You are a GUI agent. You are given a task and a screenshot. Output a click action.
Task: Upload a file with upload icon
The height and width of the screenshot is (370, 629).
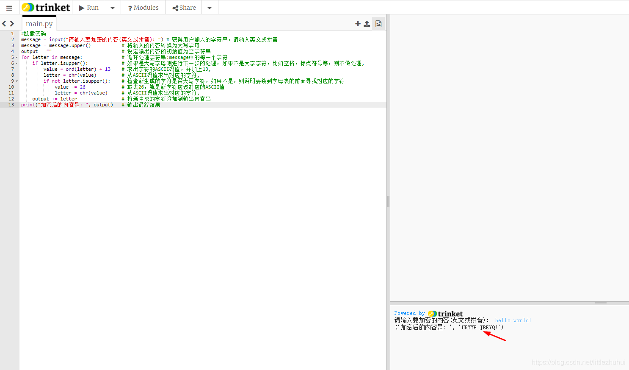(x=367, y=24)
